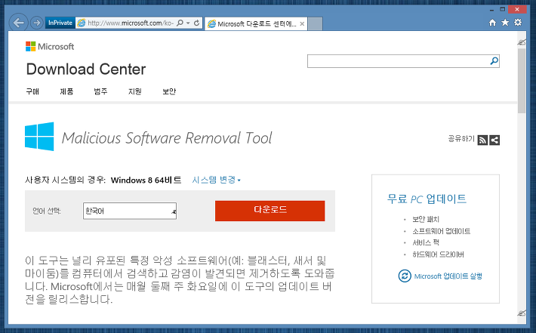Click the Windows logo beside the tool title
The width and height of the screenshot is (536, 333).
pyautogui.click(x=39, y=137)
